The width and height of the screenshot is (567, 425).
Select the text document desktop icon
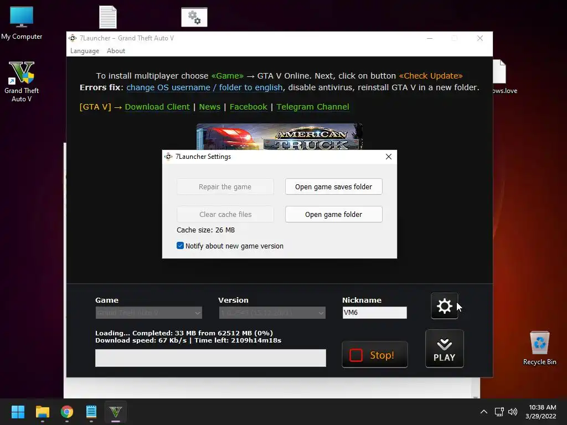click(x=108, y=17)
